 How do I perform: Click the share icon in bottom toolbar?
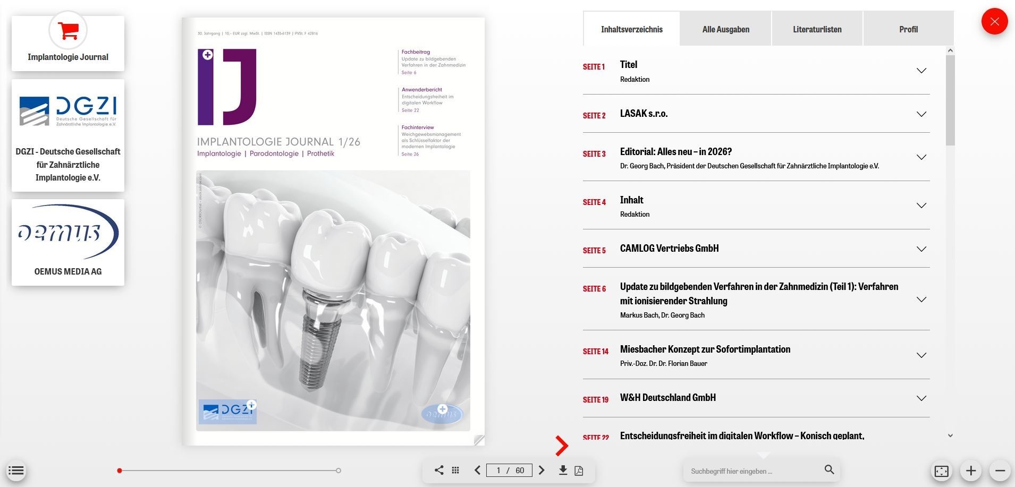(439, 470)
